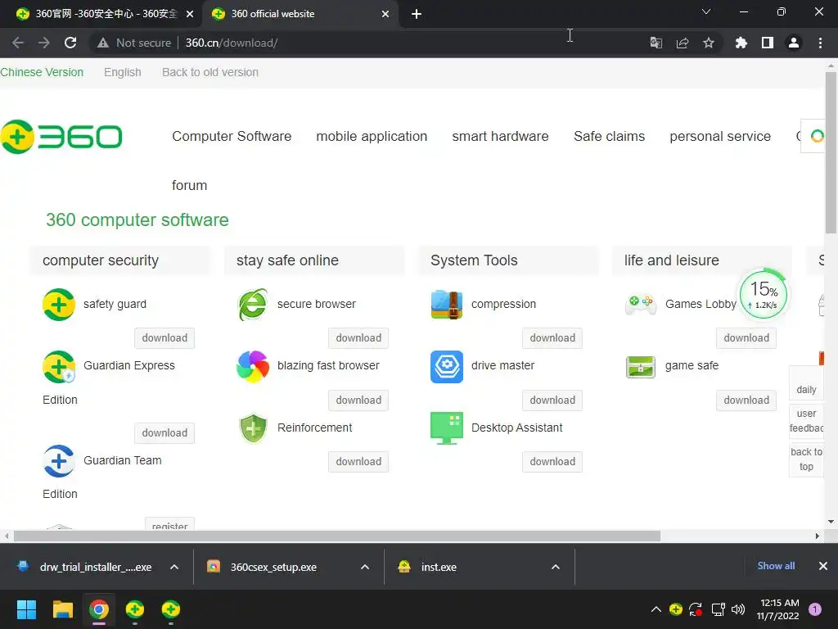Show hidden icons in system tray
The width and height of the screenshot is (838, 629).
pos(656,609)
